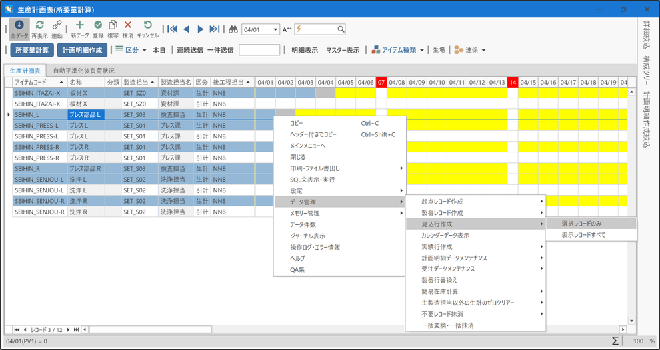The image size is (660, 350).
Task: Click 本日 toolbar button
Action: click(159, 50)
